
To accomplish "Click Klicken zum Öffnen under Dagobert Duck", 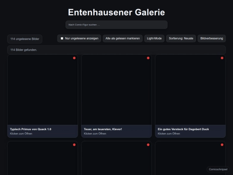I will click(x=169, y=134).
